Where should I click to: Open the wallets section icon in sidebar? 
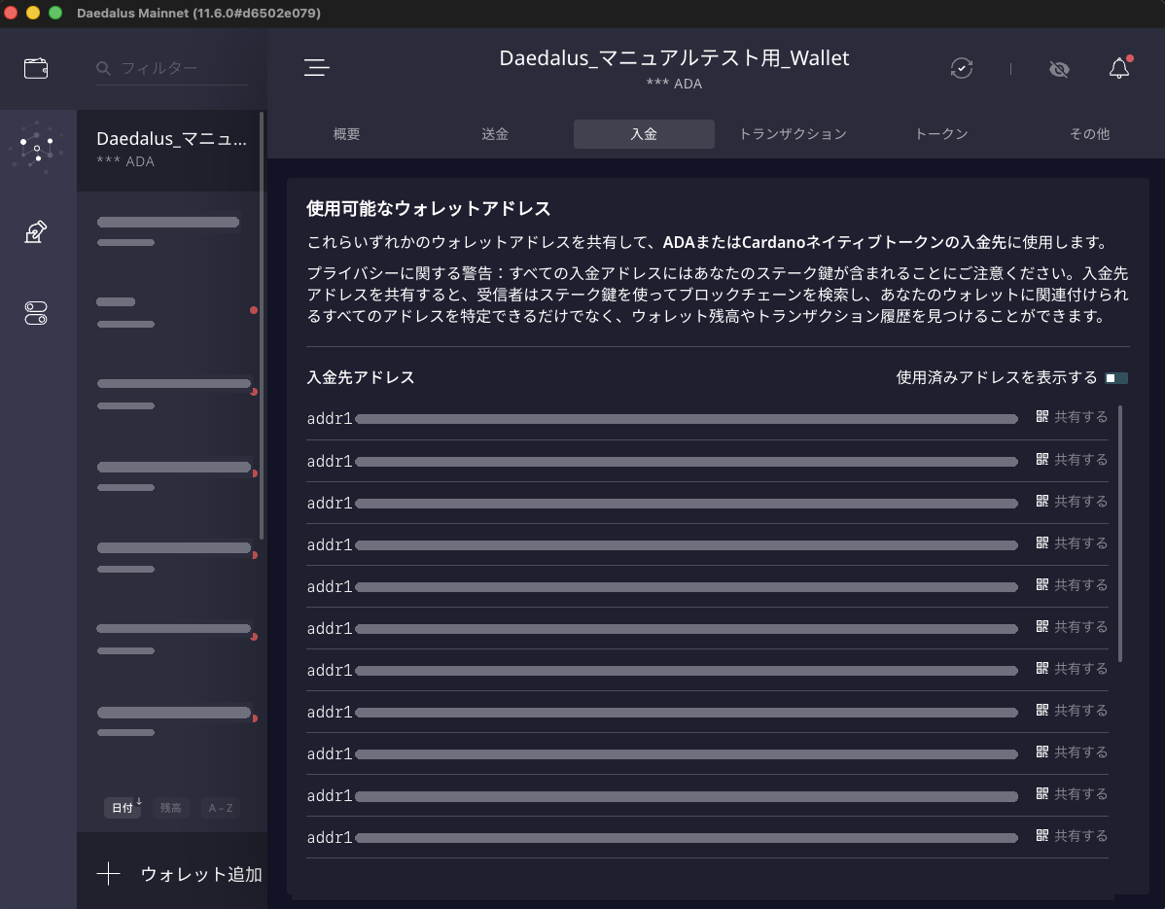point(36,68)
